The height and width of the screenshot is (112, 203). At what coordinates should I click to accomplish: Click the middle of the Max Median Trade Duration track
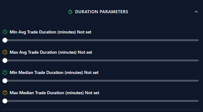click(x=101, y=101)
